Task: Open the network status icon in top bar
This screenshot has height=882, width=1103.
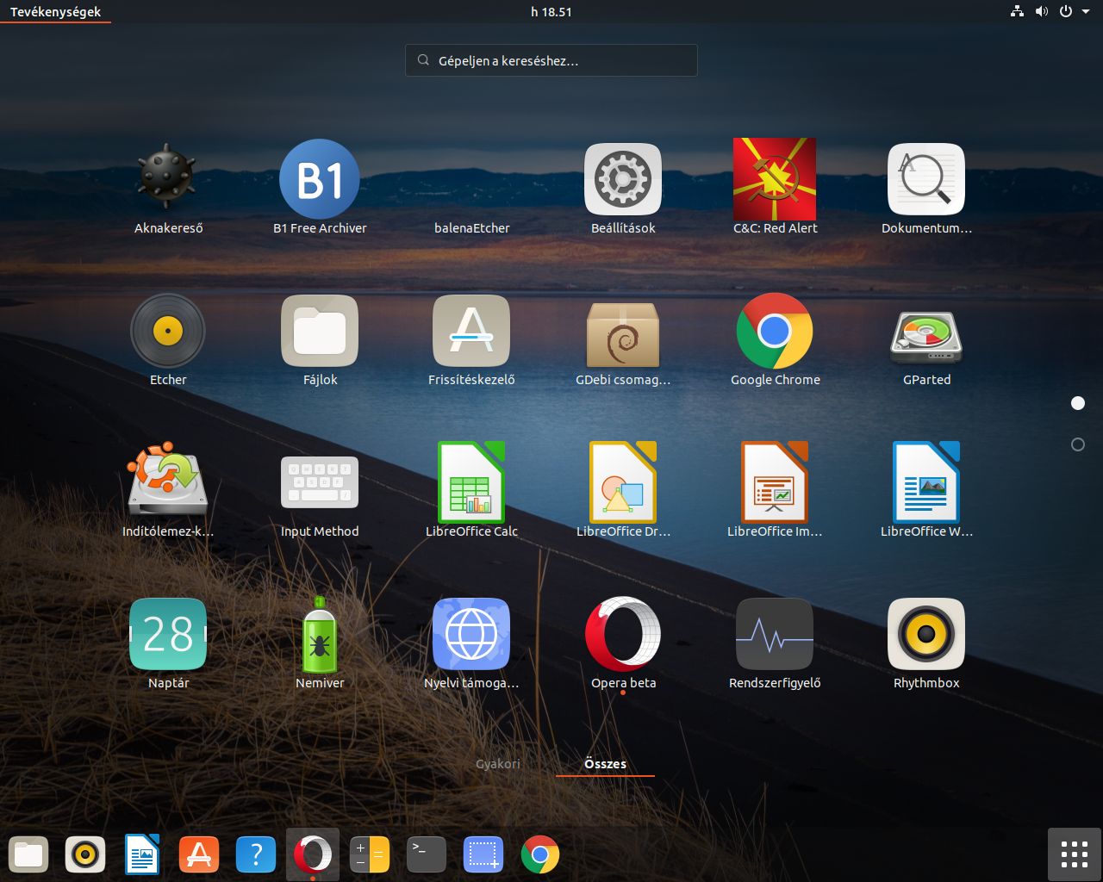Action: [1018, 12]
